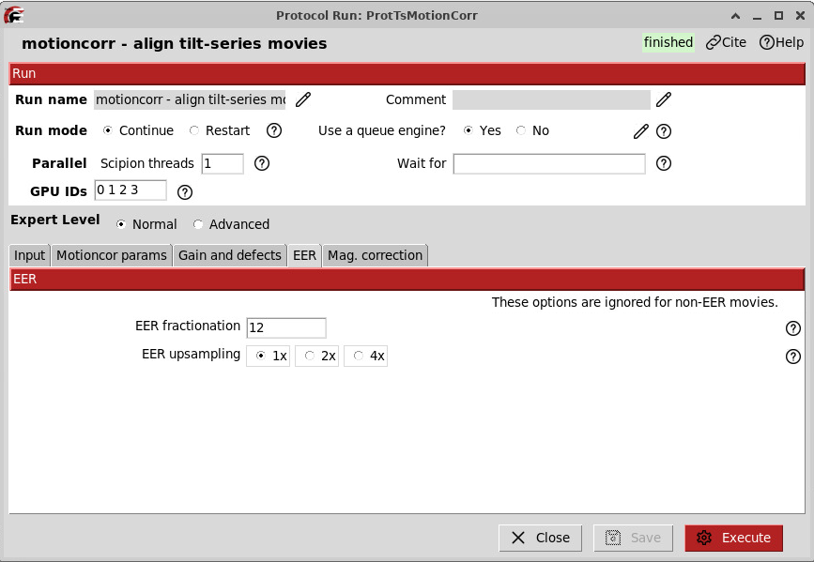Click the Cite link
This screenshot has width=814, height=562.
point(726,42)
